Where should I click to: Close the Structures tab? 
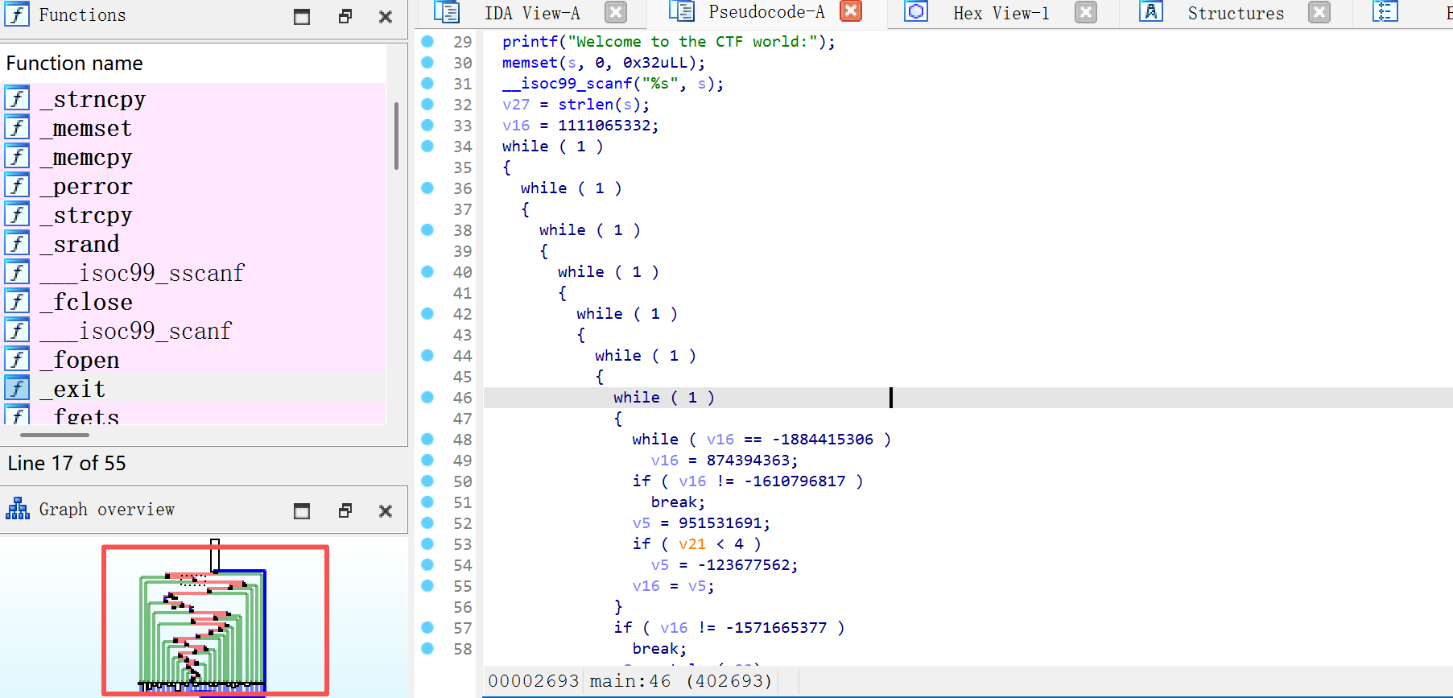1319,12
